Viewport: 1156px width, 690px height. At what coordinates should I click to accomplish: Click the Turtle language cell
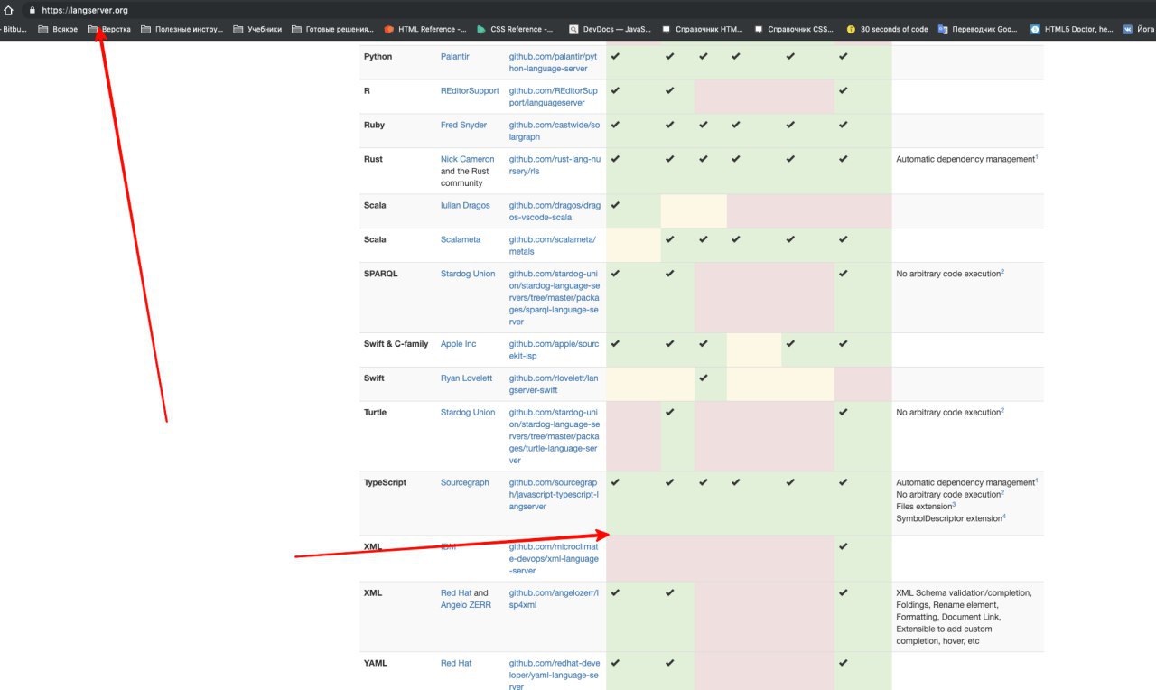(397, 437)
